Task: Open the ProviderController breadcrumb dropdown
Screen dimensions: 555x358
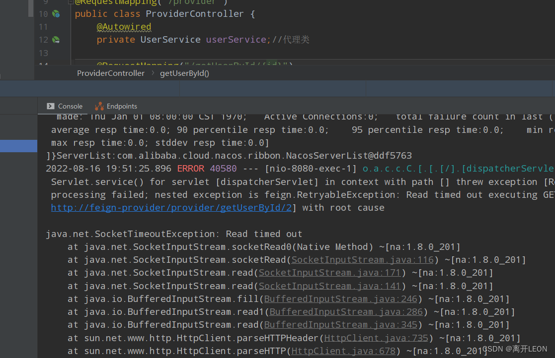Action: (x=110, y=73)
